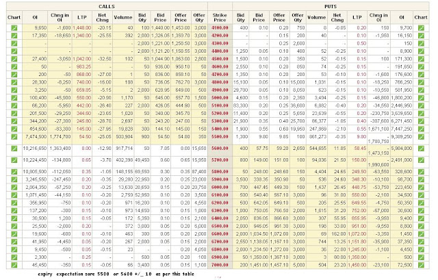This screenshot has width=438, height=280.
Task: Select the calls OI value 7,474,500
Action: [x=36, y=137]
